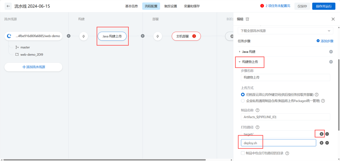Click the master branch label

(x=25, y=47)
